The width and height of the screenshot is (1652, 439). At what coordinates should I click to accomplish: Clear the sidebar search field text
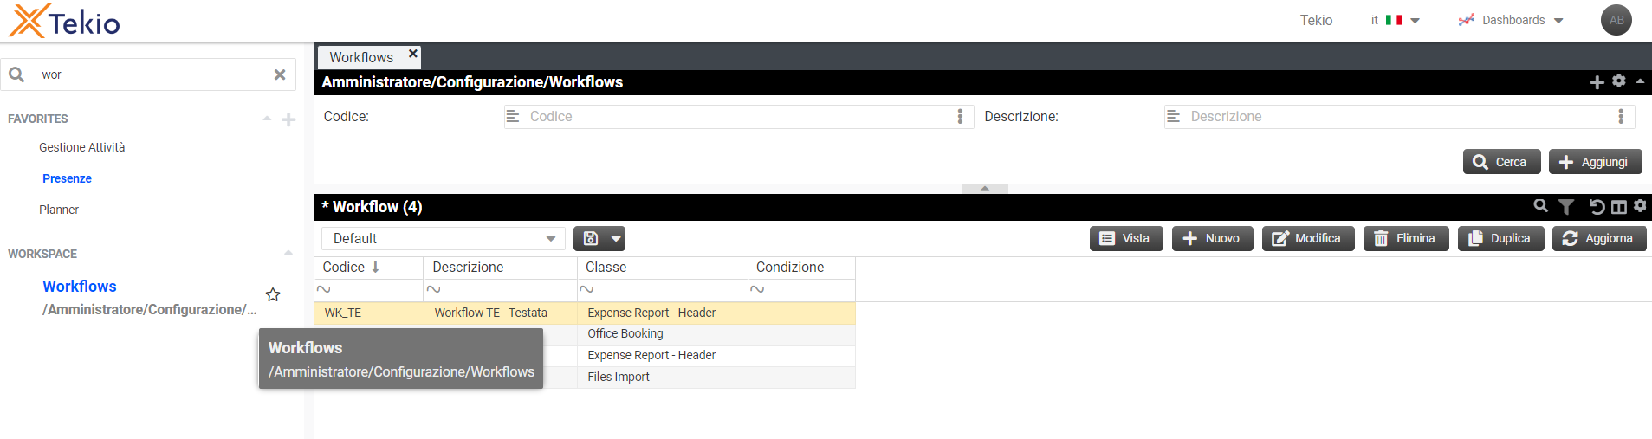[x=280, y=74]
